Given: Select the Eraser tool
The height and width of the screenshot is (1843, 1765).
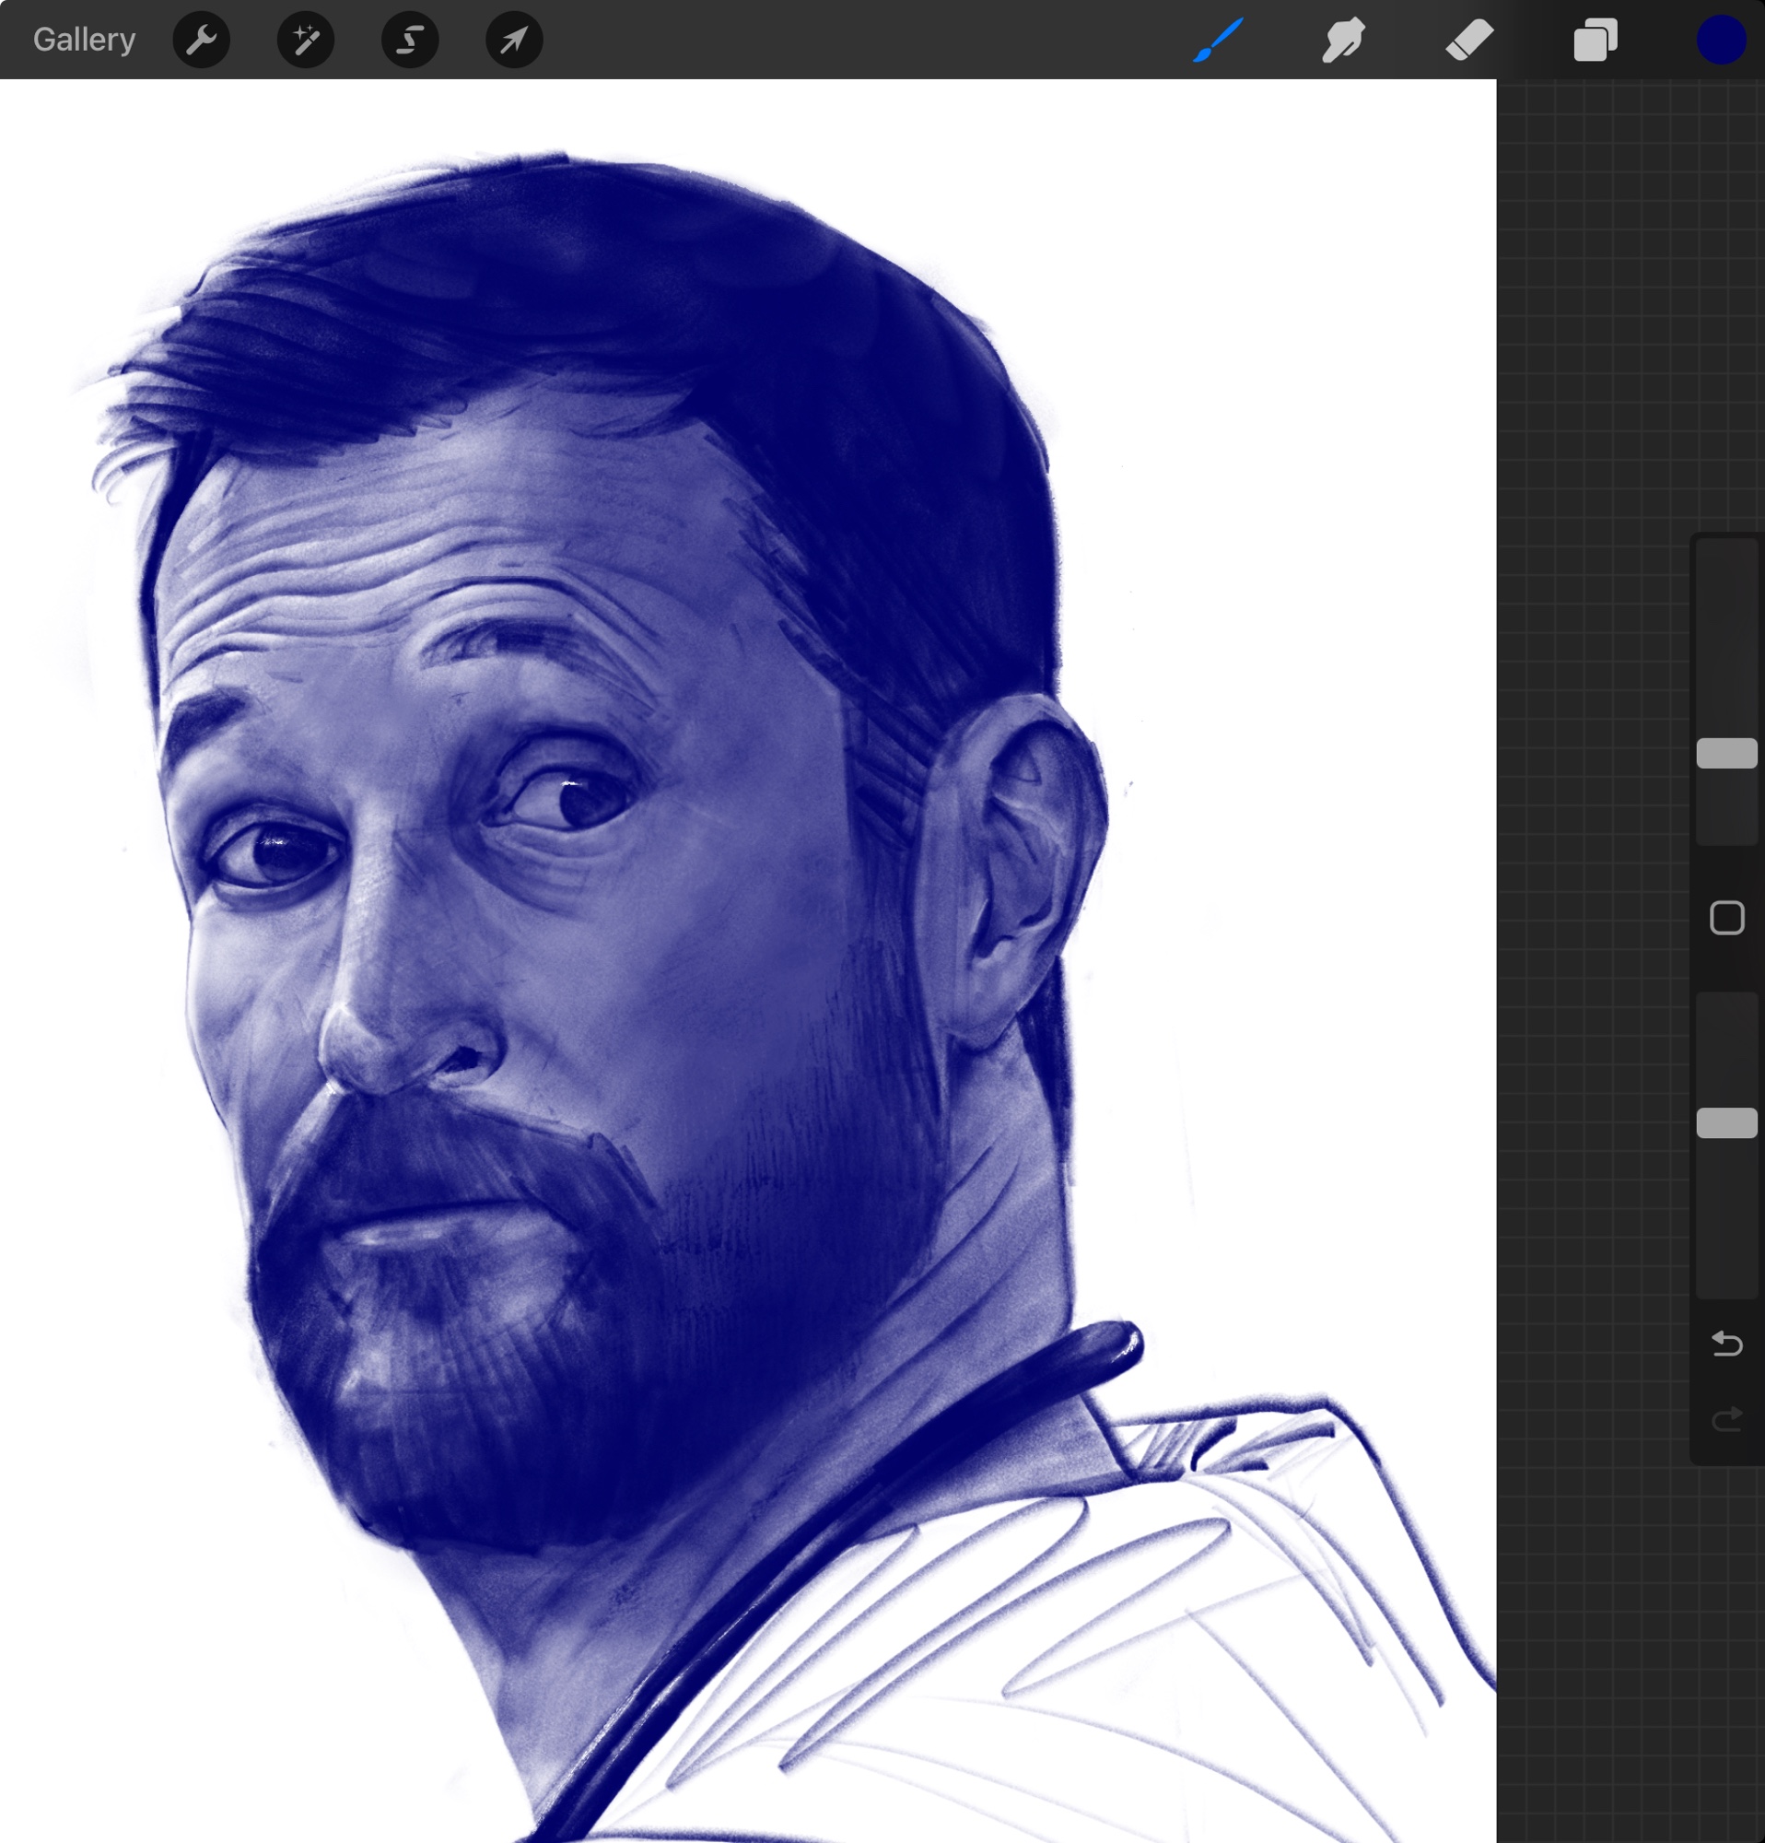Looking at the screenshot, I should tap(1469, 40).
